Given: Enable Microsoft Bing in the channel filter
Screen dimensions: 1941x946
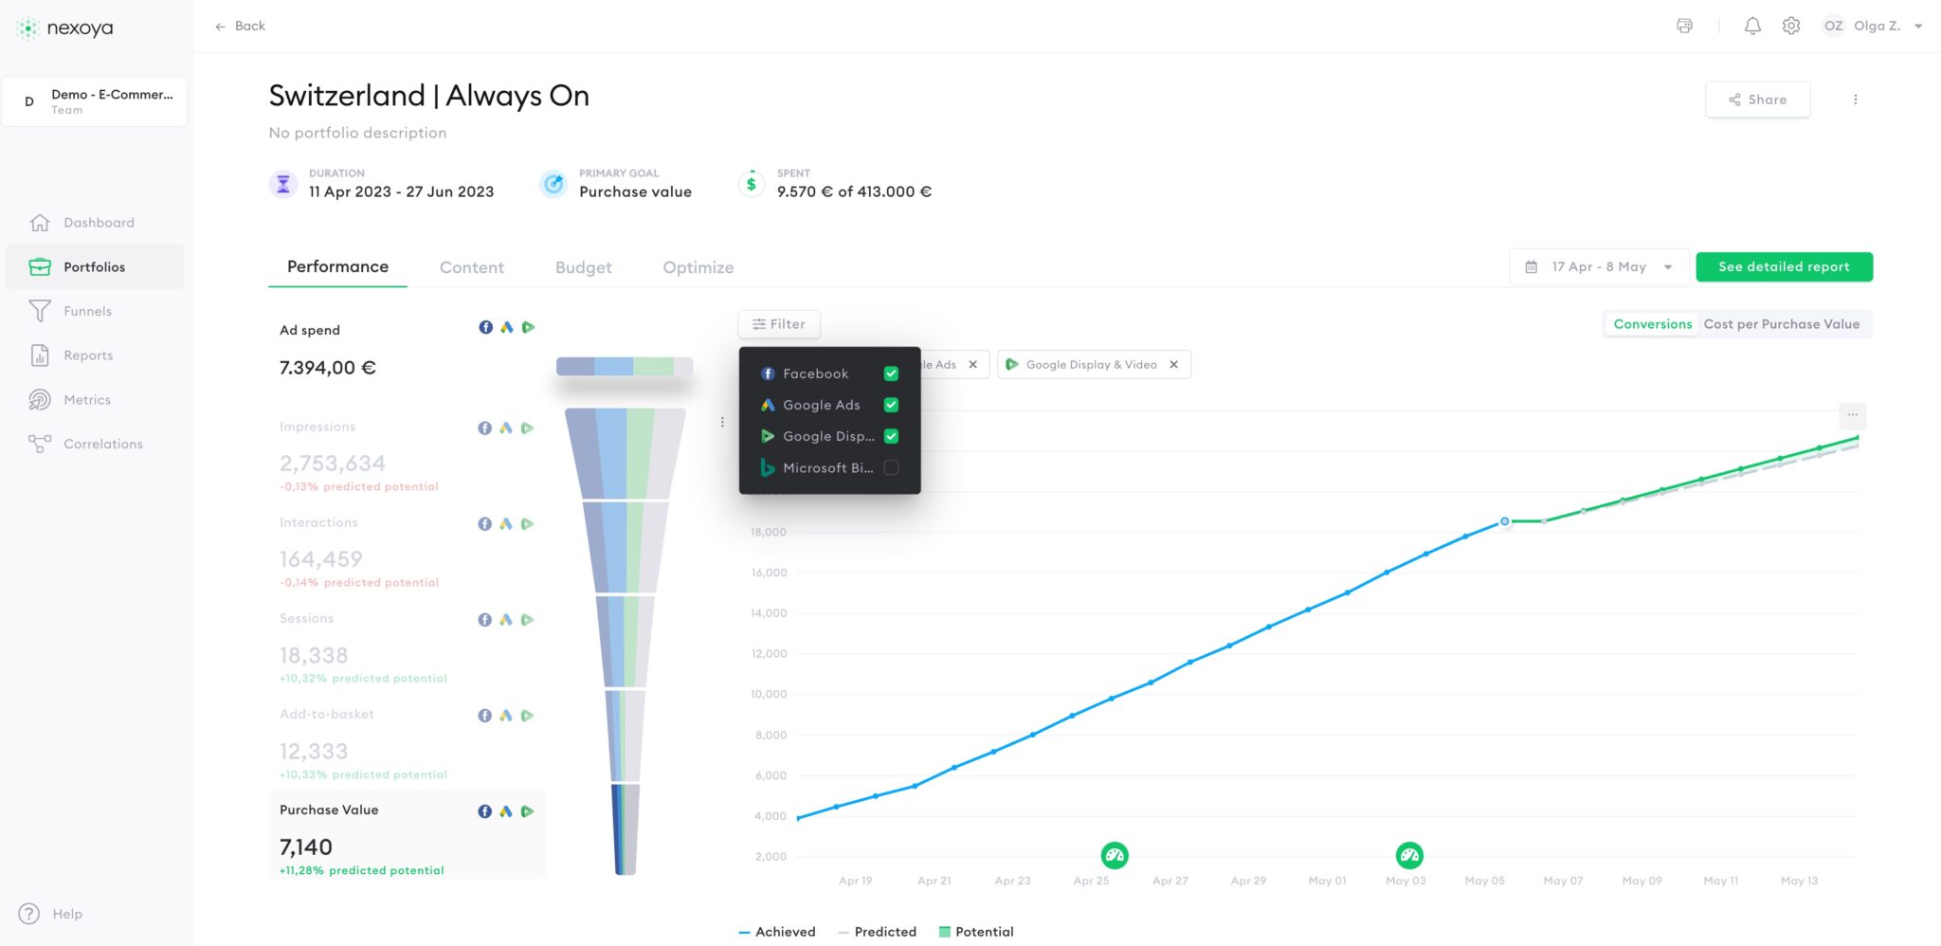Looking at the screenshot, I should (x=891, y=467).
